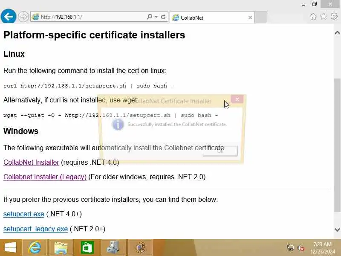
Task: Open Internet Explorer from the taskbar
Action: [35, 247]
